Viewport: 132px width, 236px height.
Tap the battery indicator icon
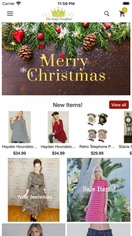[126, 3]
